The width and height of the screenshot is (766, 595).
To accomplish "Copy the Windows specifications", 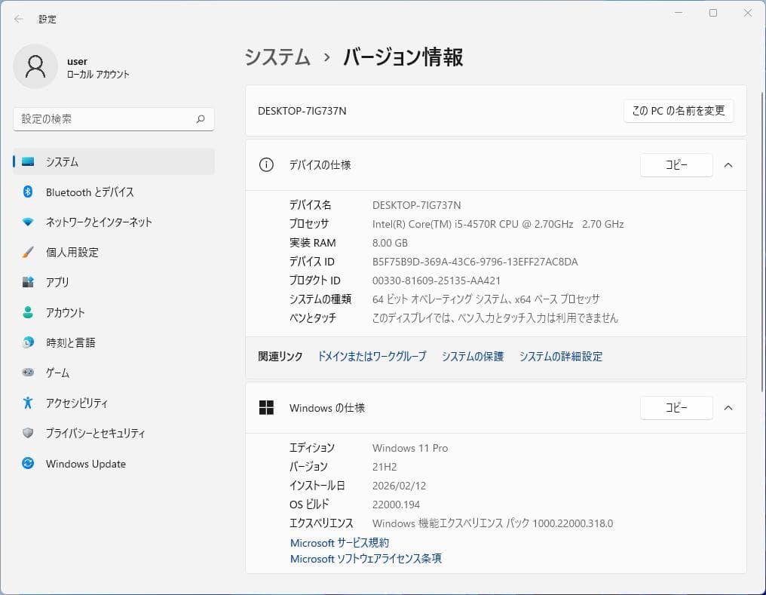I will click(676, 408).
